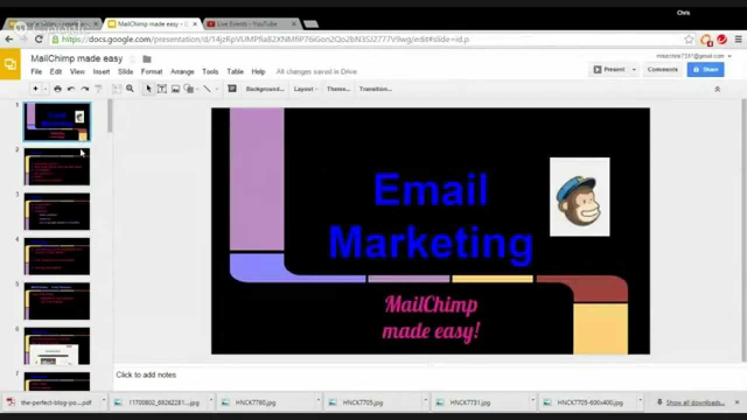Switch to Live Events - YouTube tab

tap(252, 24)
